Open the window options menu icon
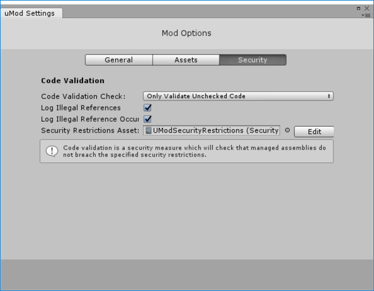The height and width of the screenshot is (291, 374). pyautogui.click(x=366, y=15)
